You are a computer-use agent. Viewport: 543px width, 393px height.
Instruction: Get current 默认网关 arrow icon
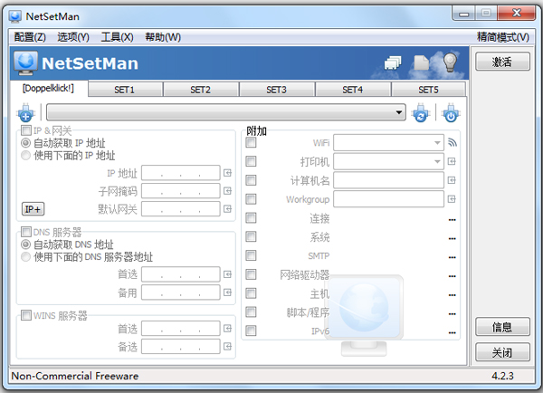[x=227, y=208]
